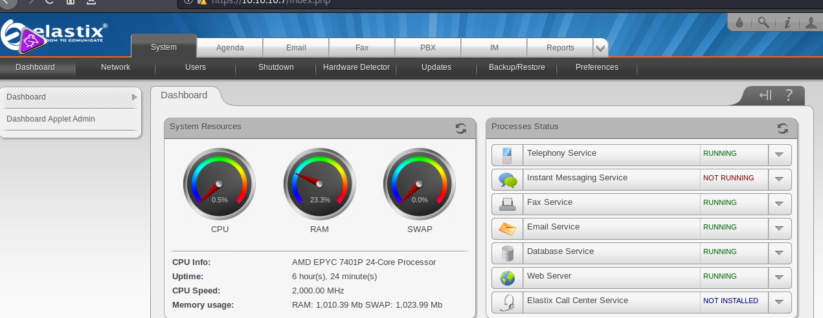Click the Email Service envelope icon
This screenshot has width=823, height=318.
click(507, 229)
